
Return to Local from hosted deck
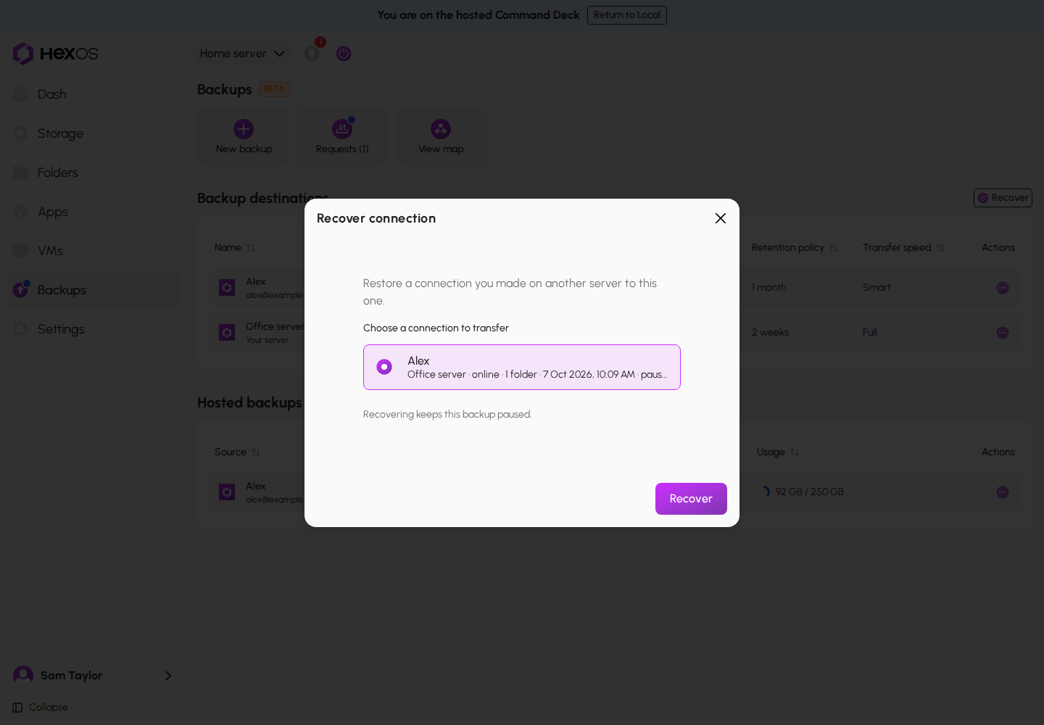627,15
